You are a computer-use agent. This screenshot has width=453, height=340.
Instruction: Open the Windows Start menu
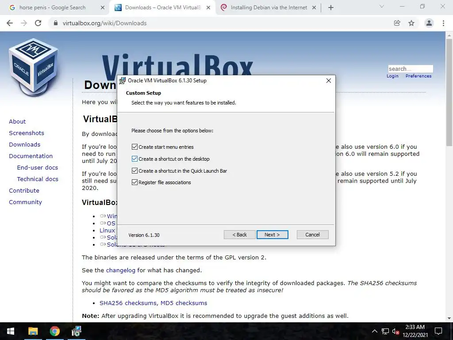11,331
